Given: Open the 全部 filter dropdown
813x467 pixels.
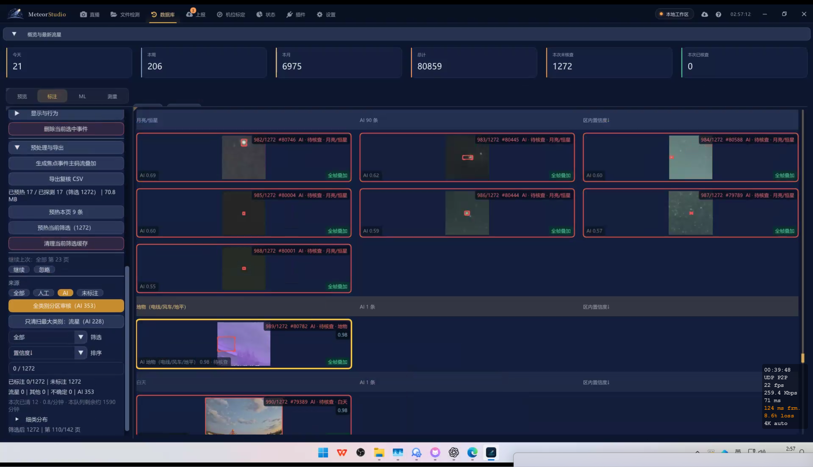Looking at the screenshot, I should (x=48, y=337).
